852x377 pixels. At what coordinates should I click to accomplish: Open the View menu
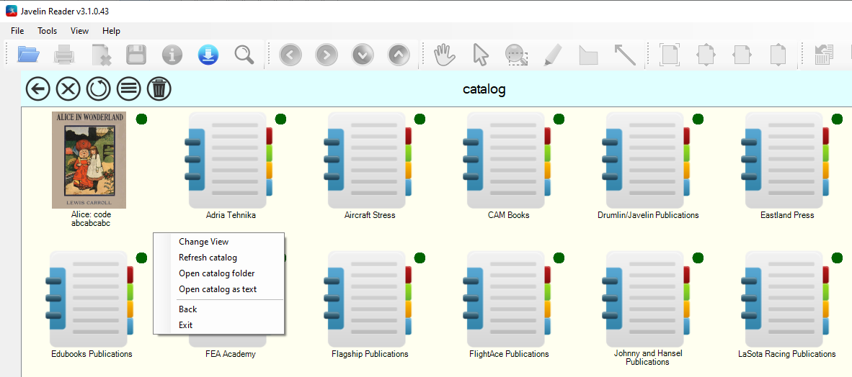coord(79,31)
